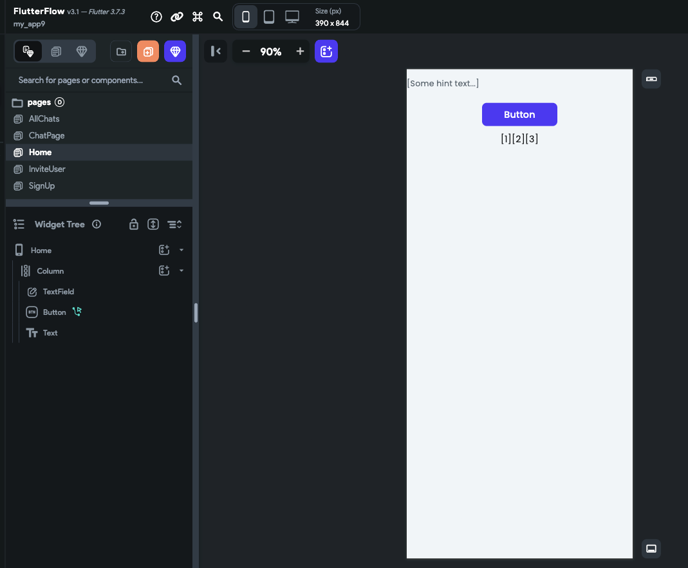This screenshot has width=688, height=568.
Task: Select the Home page in page list
Action: pyautogui.click(x=99, y=153)
